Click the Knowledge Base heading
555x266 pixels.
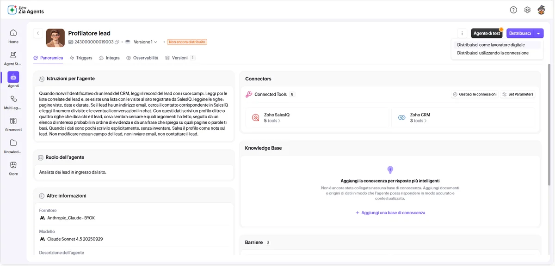point(263,148)
